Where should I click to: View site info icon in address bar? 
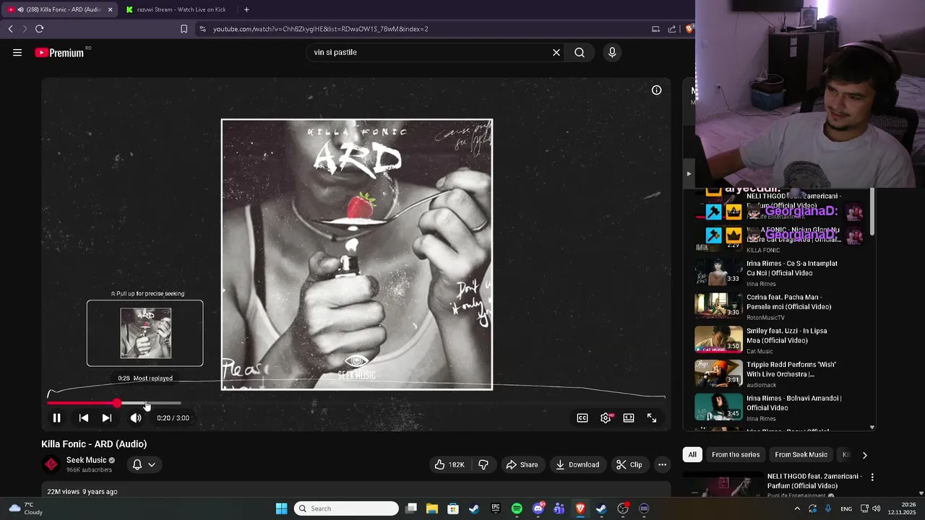coord(202,29)
